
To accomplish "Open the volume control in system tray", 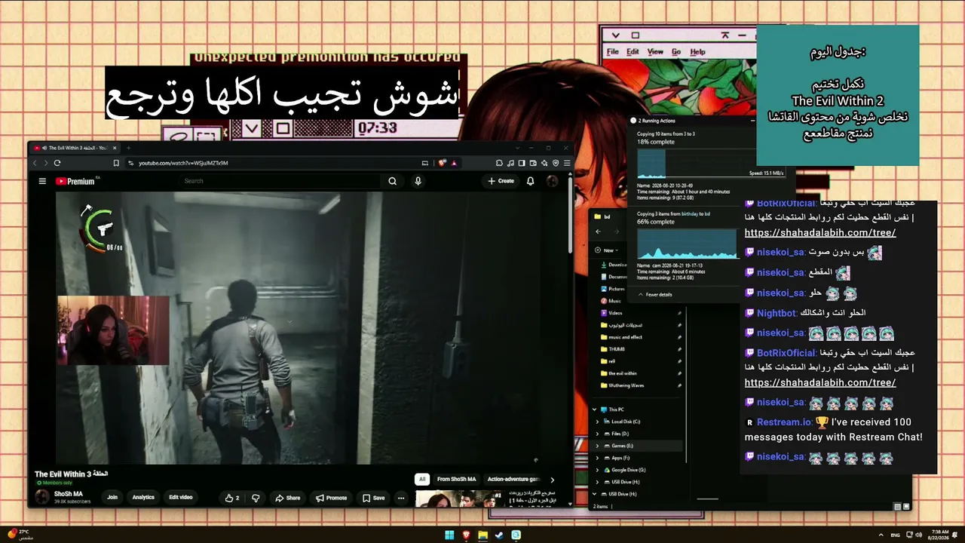I will tap(918, 535).
